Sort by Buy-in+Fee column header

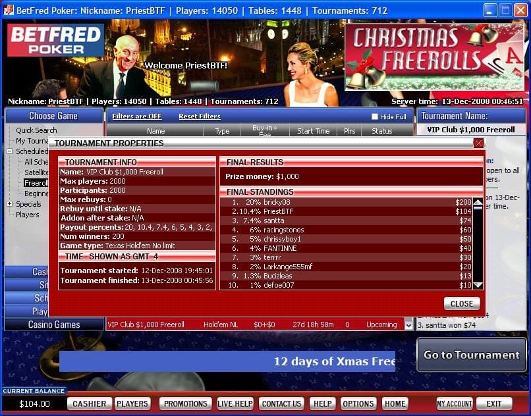(265, 131)
